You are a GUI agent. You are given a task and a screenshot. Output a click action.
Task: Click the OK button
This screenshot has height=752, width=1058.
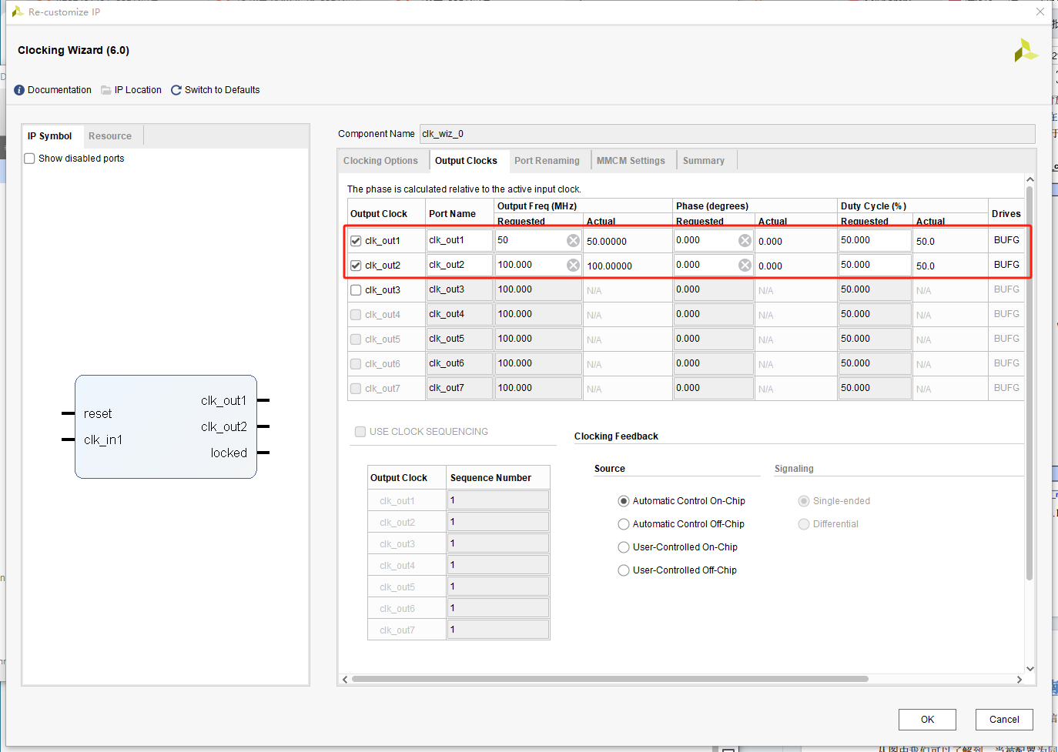(927, 720)
